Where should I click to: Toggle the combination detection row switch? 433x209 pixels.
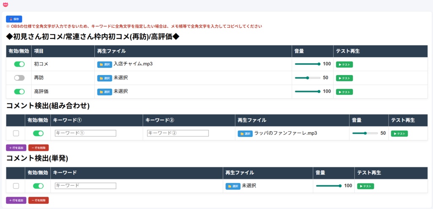38,134
